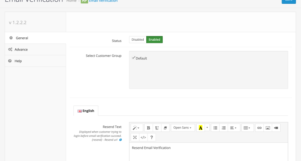This screenshot has height=161, width=301.
Task: Click the green HP extension icon
Action: [x=84, y=1]
